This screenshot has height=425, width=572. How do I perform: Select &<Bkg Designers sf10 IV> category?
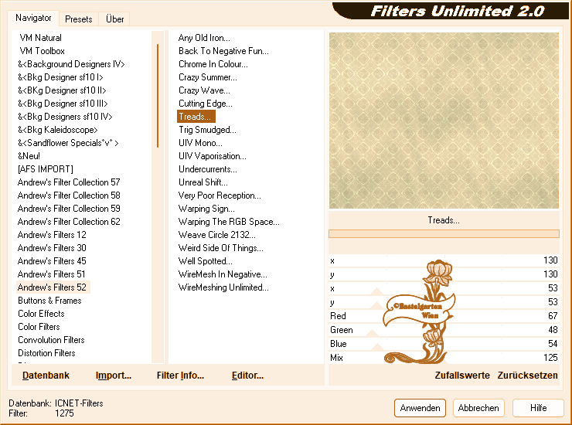click(x=65, y=117)
